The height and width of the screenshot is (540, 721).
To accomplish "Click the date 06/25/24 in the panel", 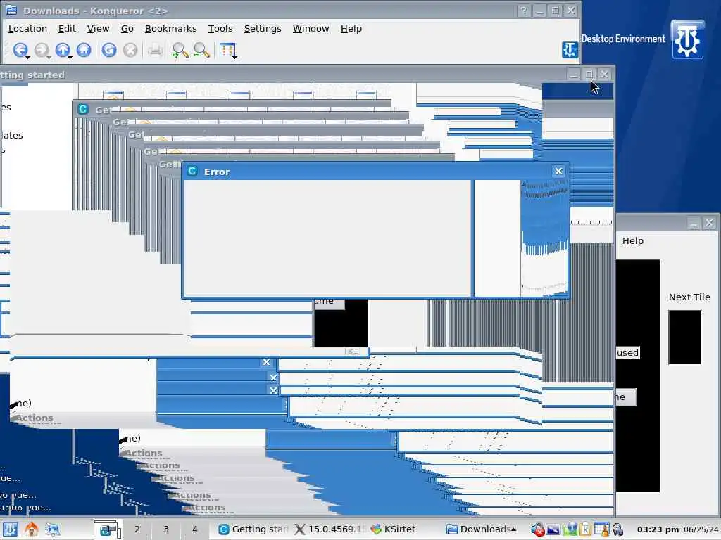I will (701, 529).
